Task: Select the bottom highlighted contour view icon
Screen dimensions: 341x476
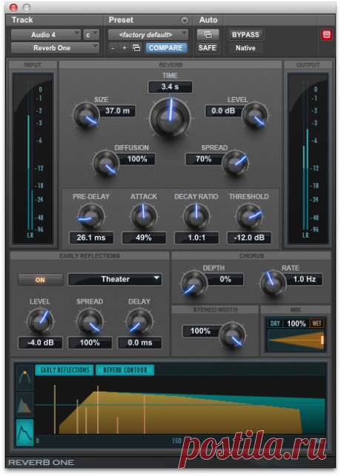Action: click(24, 433)
